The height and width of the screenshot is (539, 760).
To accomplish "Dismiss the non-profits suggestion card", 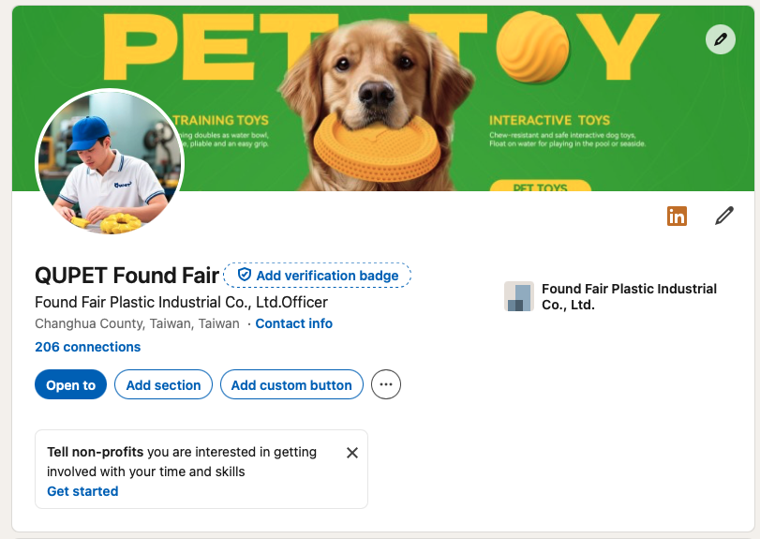I will (x=352, y=453).
